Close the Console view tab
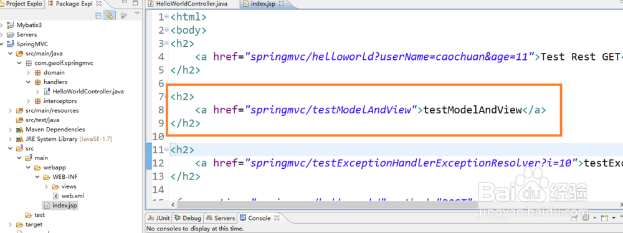623x233 pixels. (x=277, y=218)
